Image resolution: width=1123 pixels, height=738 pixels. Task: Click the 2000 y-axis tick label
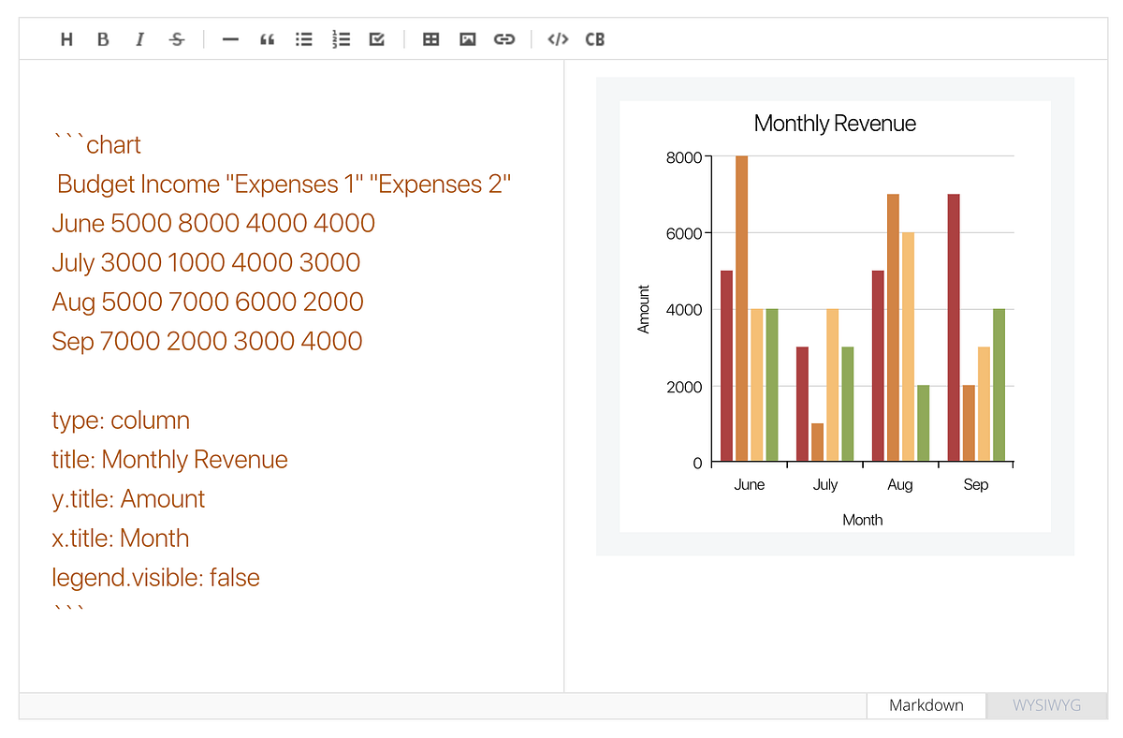(683, 387)
